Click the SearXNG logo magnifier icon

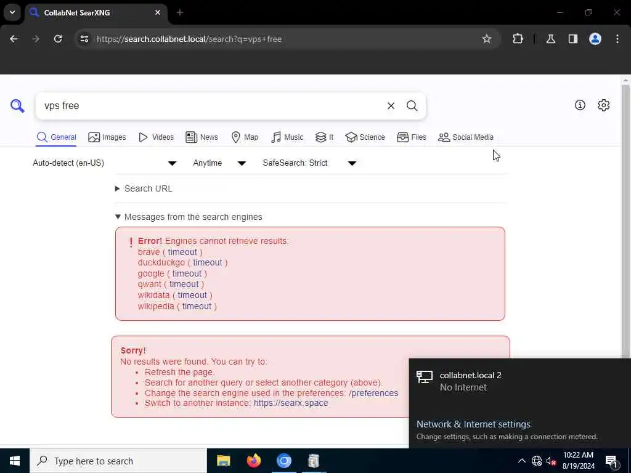(17, 106)
